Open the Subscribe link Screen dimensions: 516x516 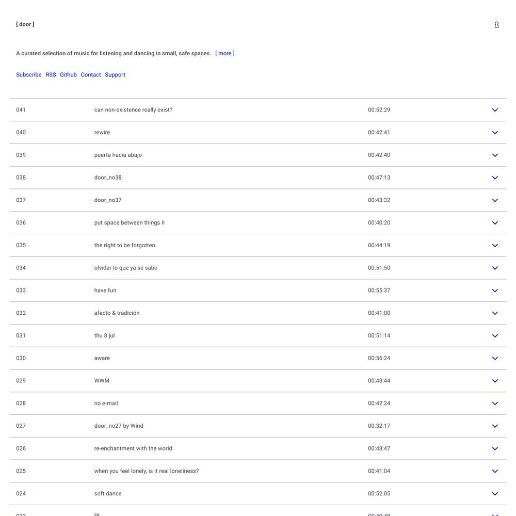pyautogui.click(x=28, y=75)
